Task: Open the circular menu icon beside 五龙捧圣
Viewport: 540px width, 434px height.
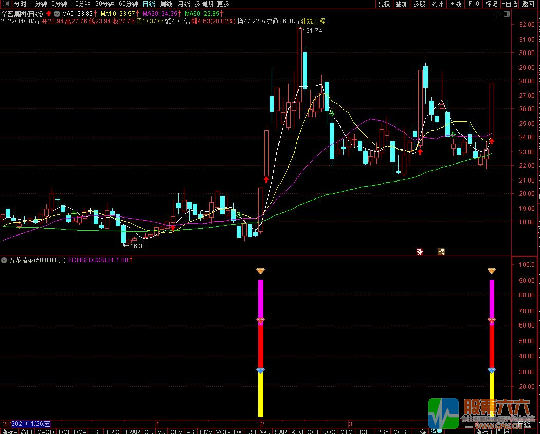Action: point(4,260)
